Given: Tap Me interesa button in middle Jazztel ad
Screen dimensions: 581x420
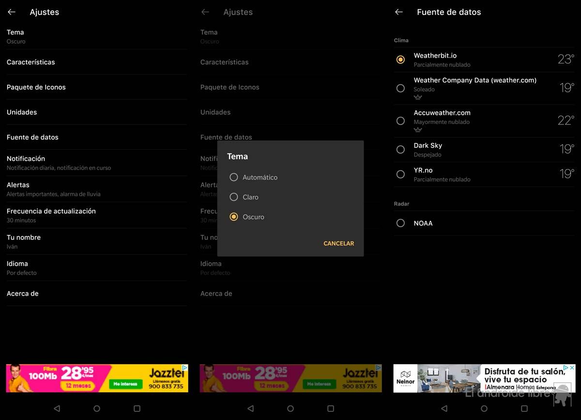Looking at the screenshot, I should click(x=319, y=384).
